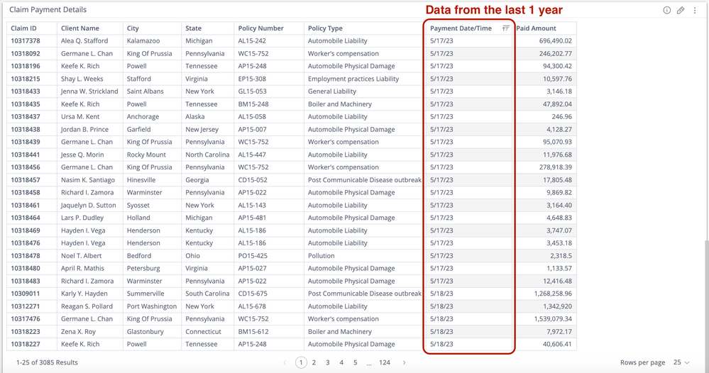709x373 pixels.
Task: Jump to page 124
Action: 385,362
